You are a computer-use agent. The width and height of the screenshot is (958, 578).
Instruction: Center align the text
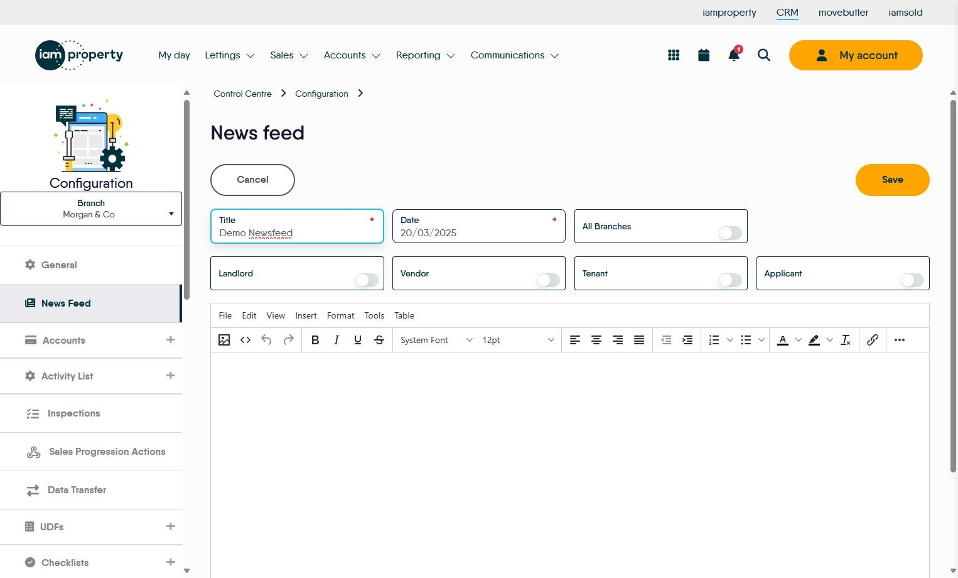596,340
